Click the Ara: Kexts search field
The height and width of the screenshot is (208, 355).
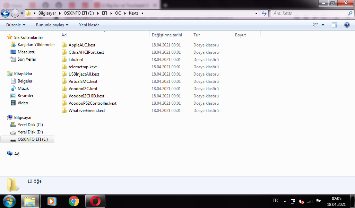pos(309,13)
